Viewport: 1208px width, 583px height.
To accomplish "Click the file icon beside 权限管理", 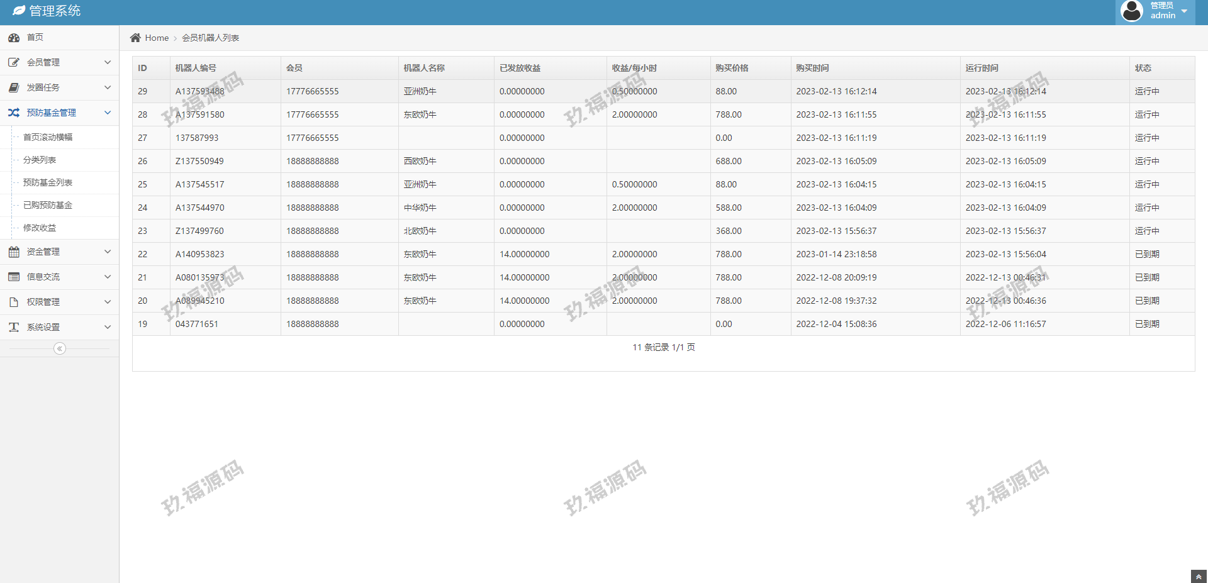I will (14, 302).
